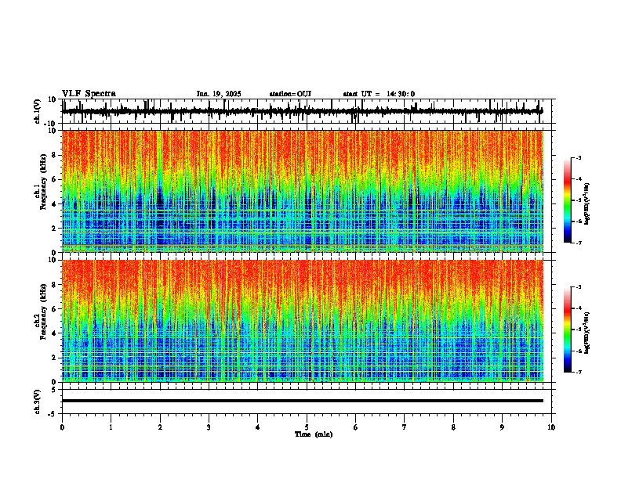Click the "-7" label on ch.1 color bar
Image resolution: width=621 pixels, height=479 pixels.
579,243
